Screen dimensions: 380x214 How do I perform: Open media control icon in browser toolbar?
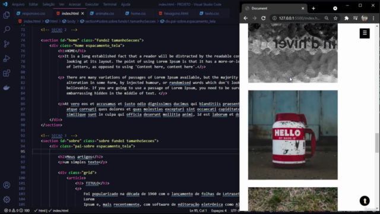(x=355, y=18)
